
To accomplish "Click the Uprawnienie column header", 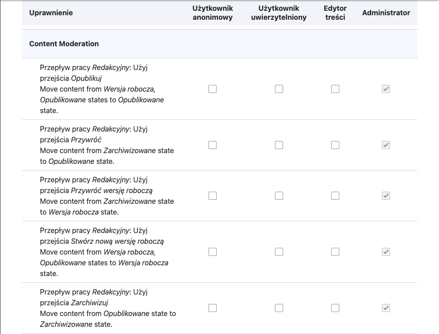I will coord(51,13).
